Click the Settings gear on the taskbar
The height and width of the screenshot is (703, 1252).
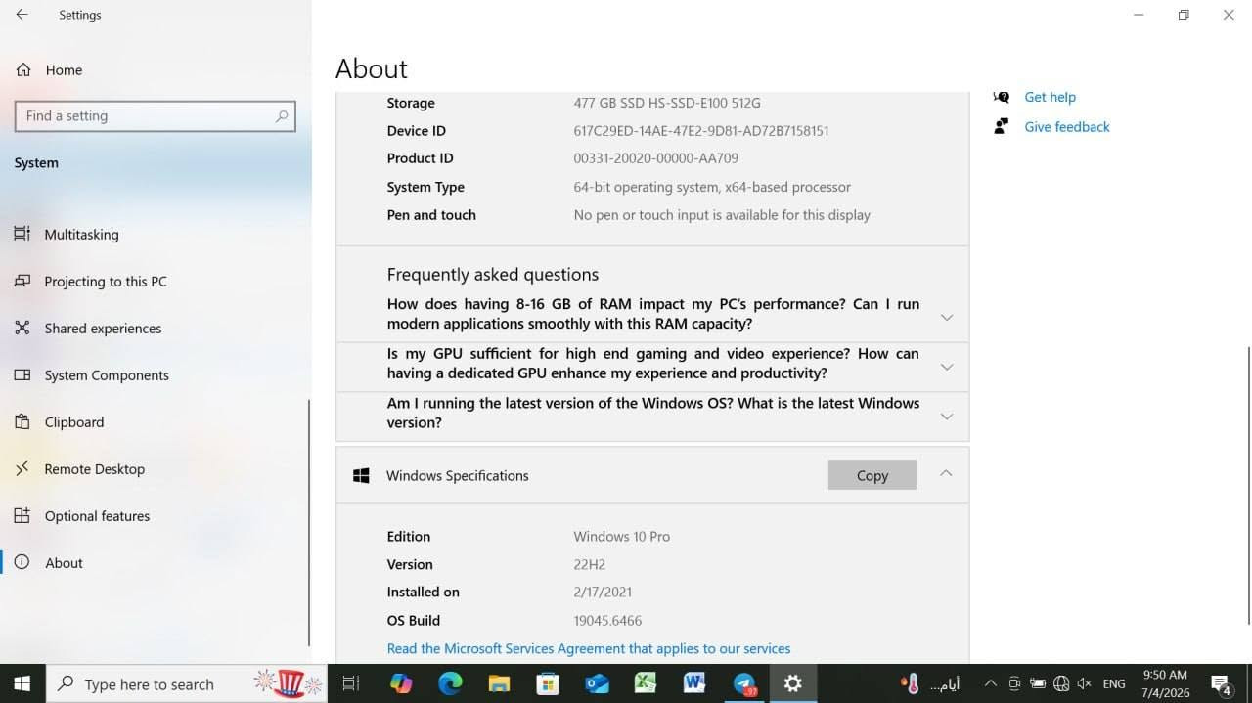click(793, 683)
